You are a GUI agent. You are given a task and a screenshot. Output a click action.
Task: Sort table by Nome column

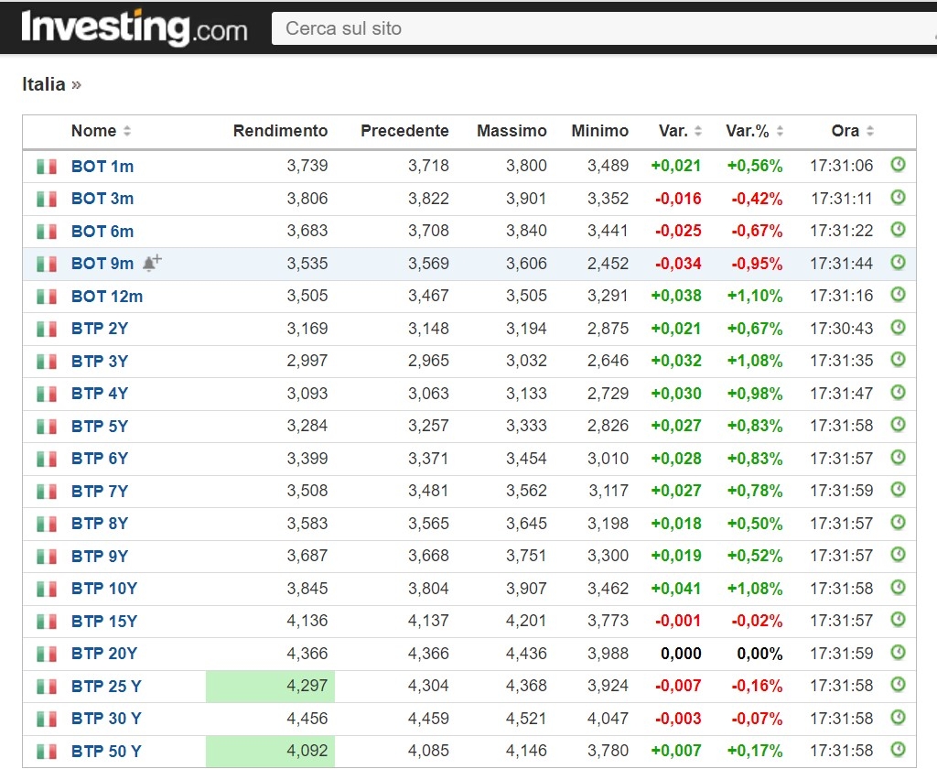[x=101, y=131]
